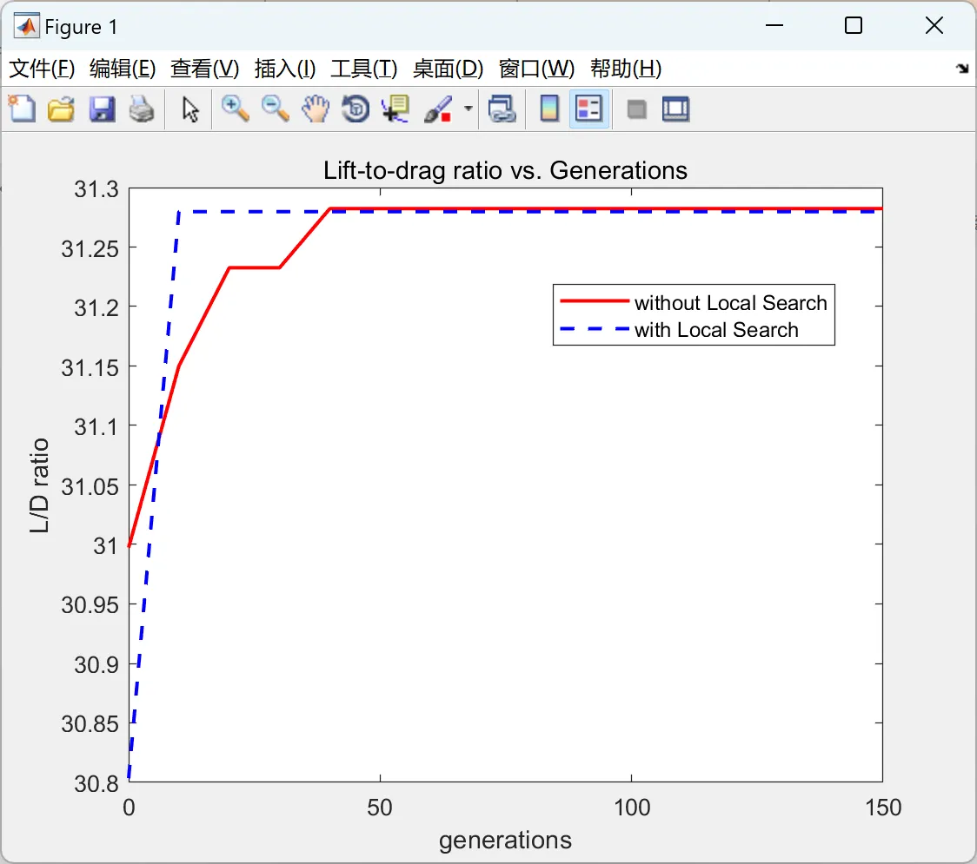Click the New Figure icon

[x=23, y=109]
